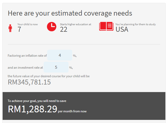Click the red clock icon
Screen dimensions: 168x123
coord(52,27)
